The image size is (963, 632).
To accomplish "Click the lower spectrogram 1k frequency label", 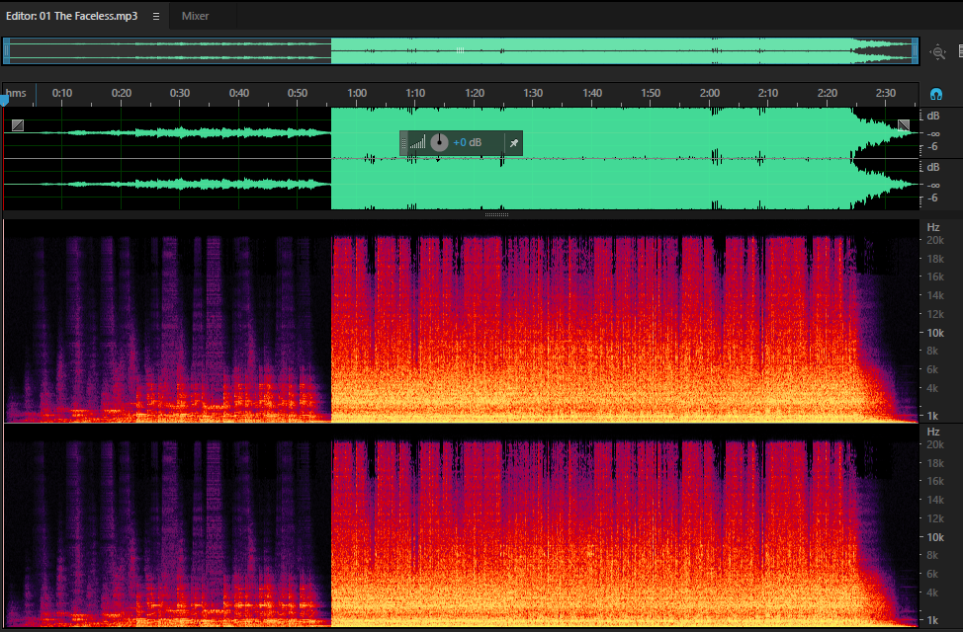I will point(932,620).
